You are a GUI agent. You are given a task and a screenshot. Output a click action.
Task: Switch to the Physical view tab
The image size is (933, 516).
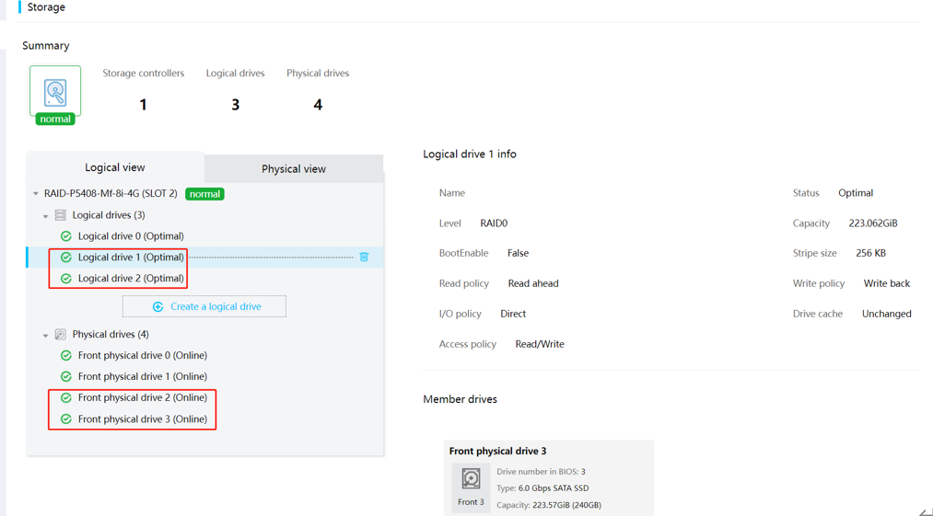point(294,169)
